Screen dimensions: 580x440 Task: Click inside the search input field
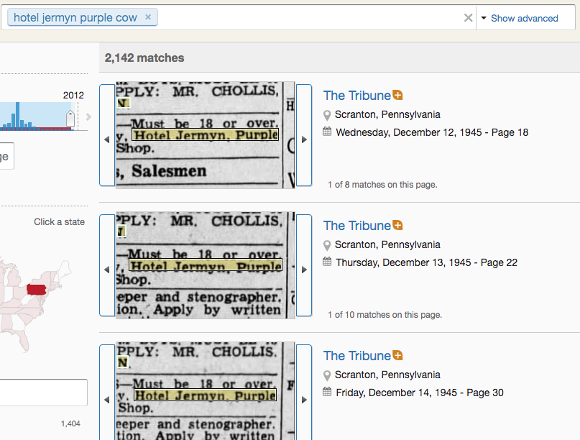pyautogui.click(x=309, y=18)
